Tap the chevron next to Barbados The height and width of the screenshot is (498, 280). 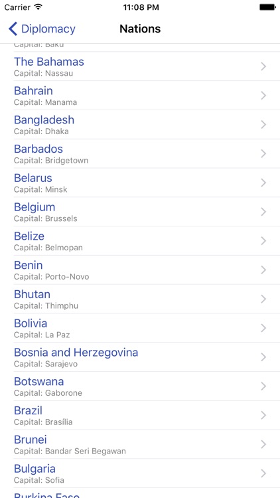(263, 154)
